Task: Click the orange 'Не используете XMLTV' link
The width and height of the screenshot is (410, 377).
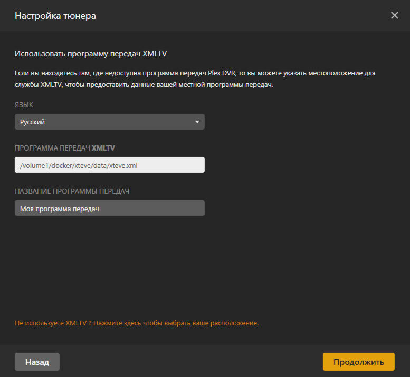Action: (x=136, y=323)
